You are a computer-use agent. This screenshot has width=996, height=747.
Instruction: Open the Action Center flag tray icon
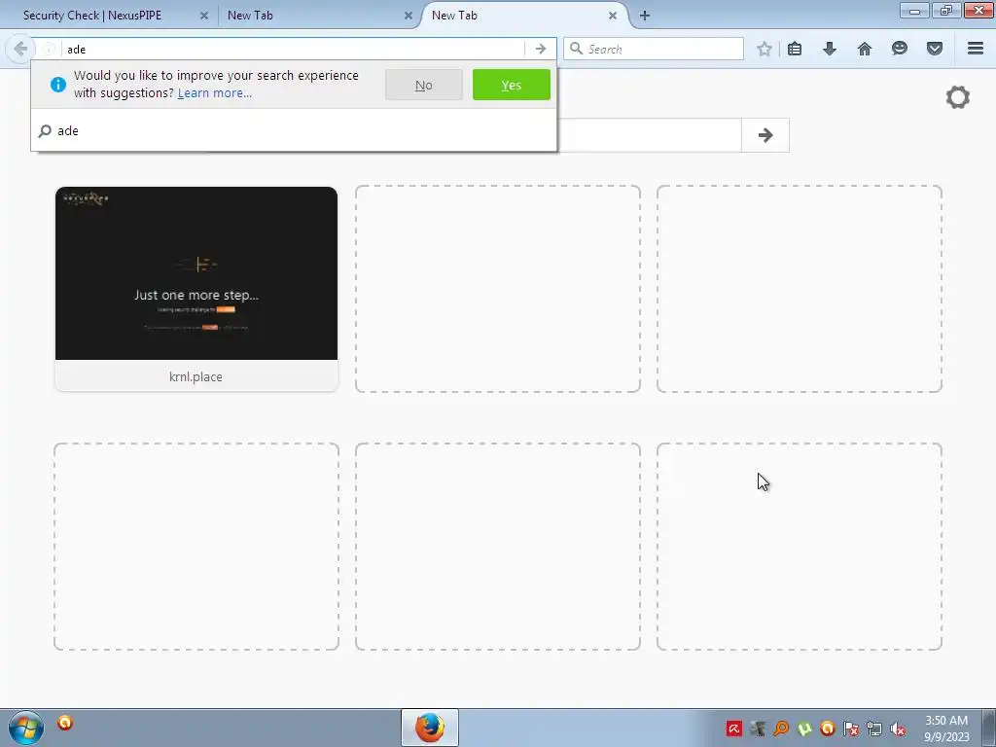coord(851,729)
